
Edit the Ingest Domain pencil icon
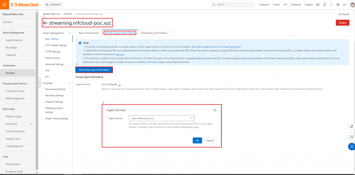[120, 85]
